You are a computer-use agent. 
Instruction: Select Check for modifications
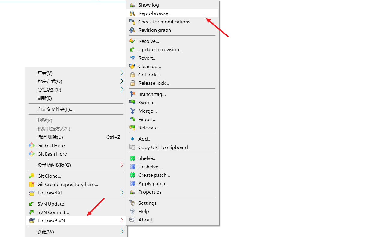pos(164,22)
